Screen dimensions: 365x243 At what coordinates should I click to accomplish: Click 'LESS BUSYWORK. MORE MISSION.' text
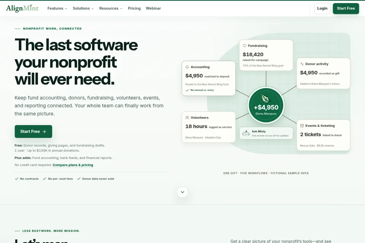[51, 231]
